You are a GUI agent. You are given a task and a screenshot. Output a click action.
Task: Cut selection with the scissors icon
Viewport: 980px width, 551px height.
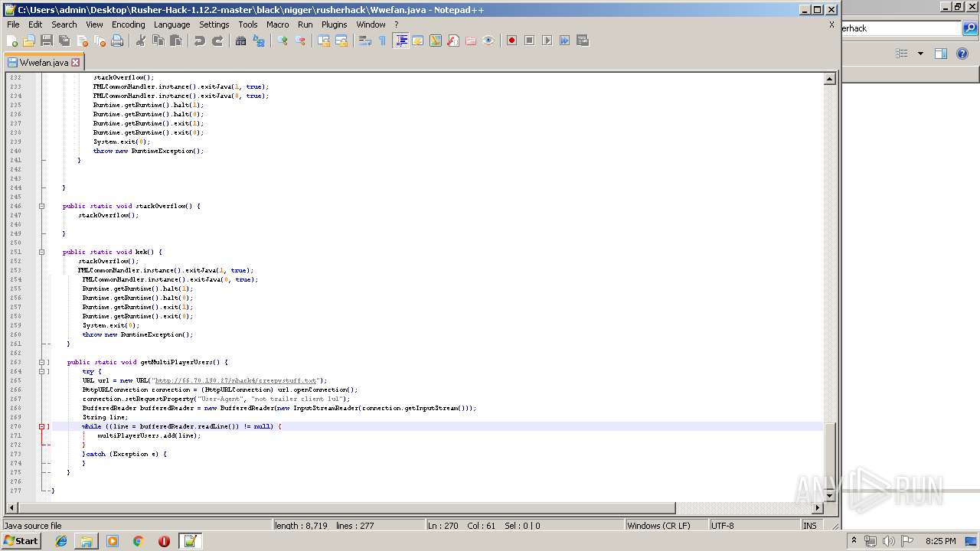coord(141,41)
